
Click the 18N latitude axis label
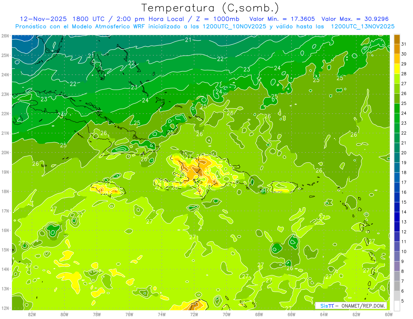[5, 191]
